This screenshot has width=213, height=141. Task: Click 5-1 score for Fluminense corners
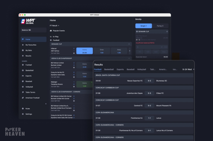tap(150, 130)
